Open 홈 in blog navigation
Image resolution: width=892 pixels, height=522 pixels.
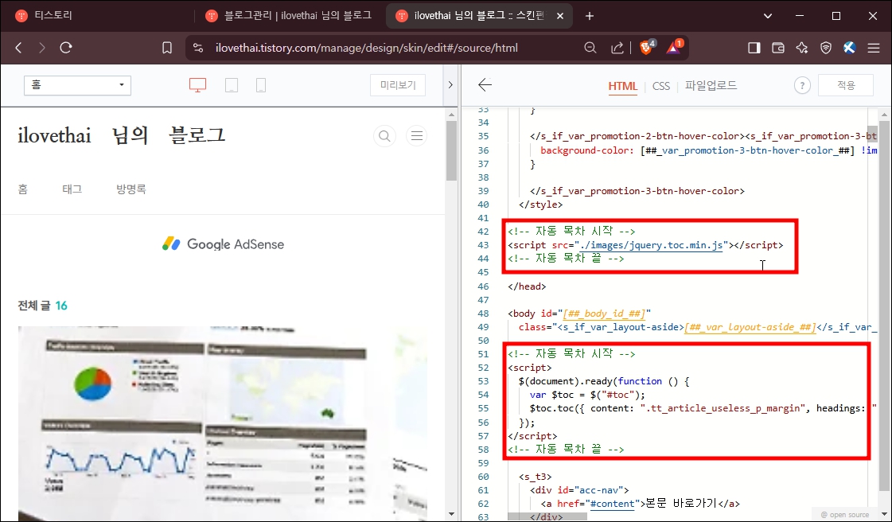point(23,189)
